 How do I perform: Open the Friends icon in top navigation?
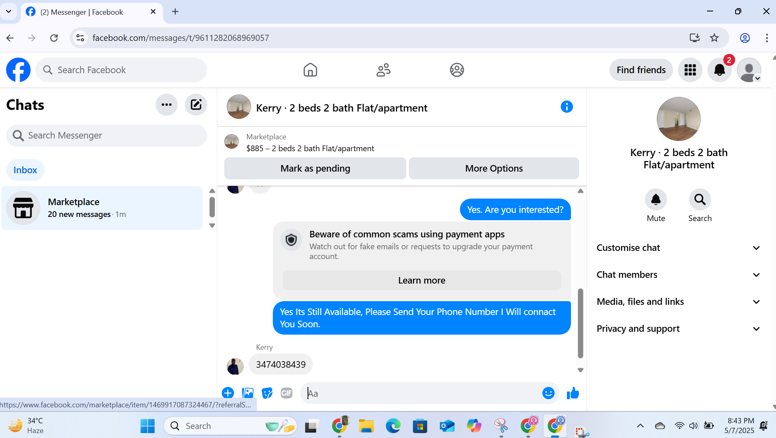pos(384,70)
